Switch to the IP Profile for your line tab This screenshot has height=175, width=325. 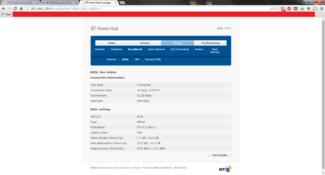[59, 3]
